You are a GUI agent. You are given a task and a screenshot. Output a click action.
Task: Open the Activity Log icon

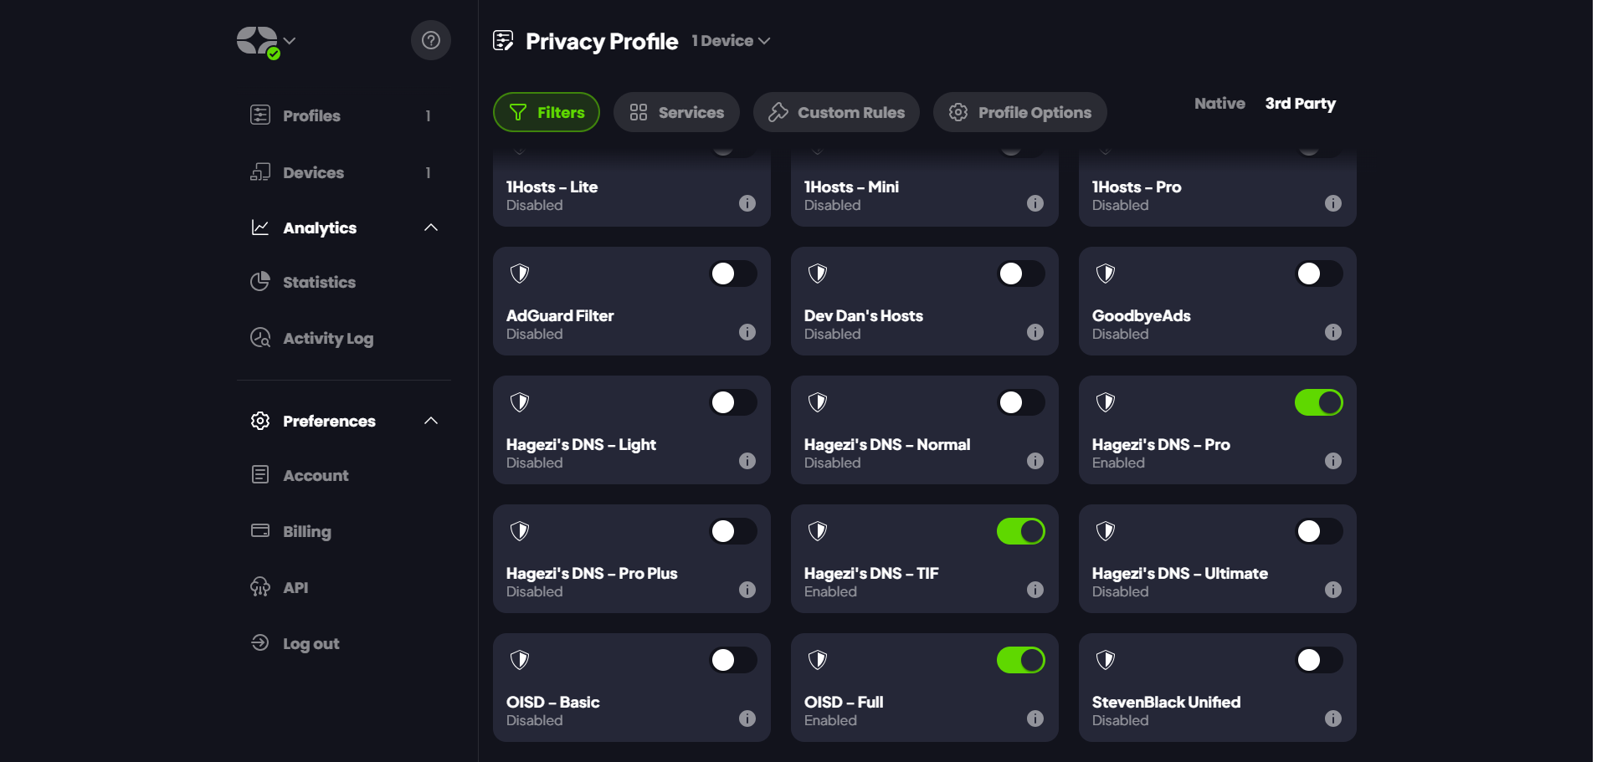click(x=260, y=338)
